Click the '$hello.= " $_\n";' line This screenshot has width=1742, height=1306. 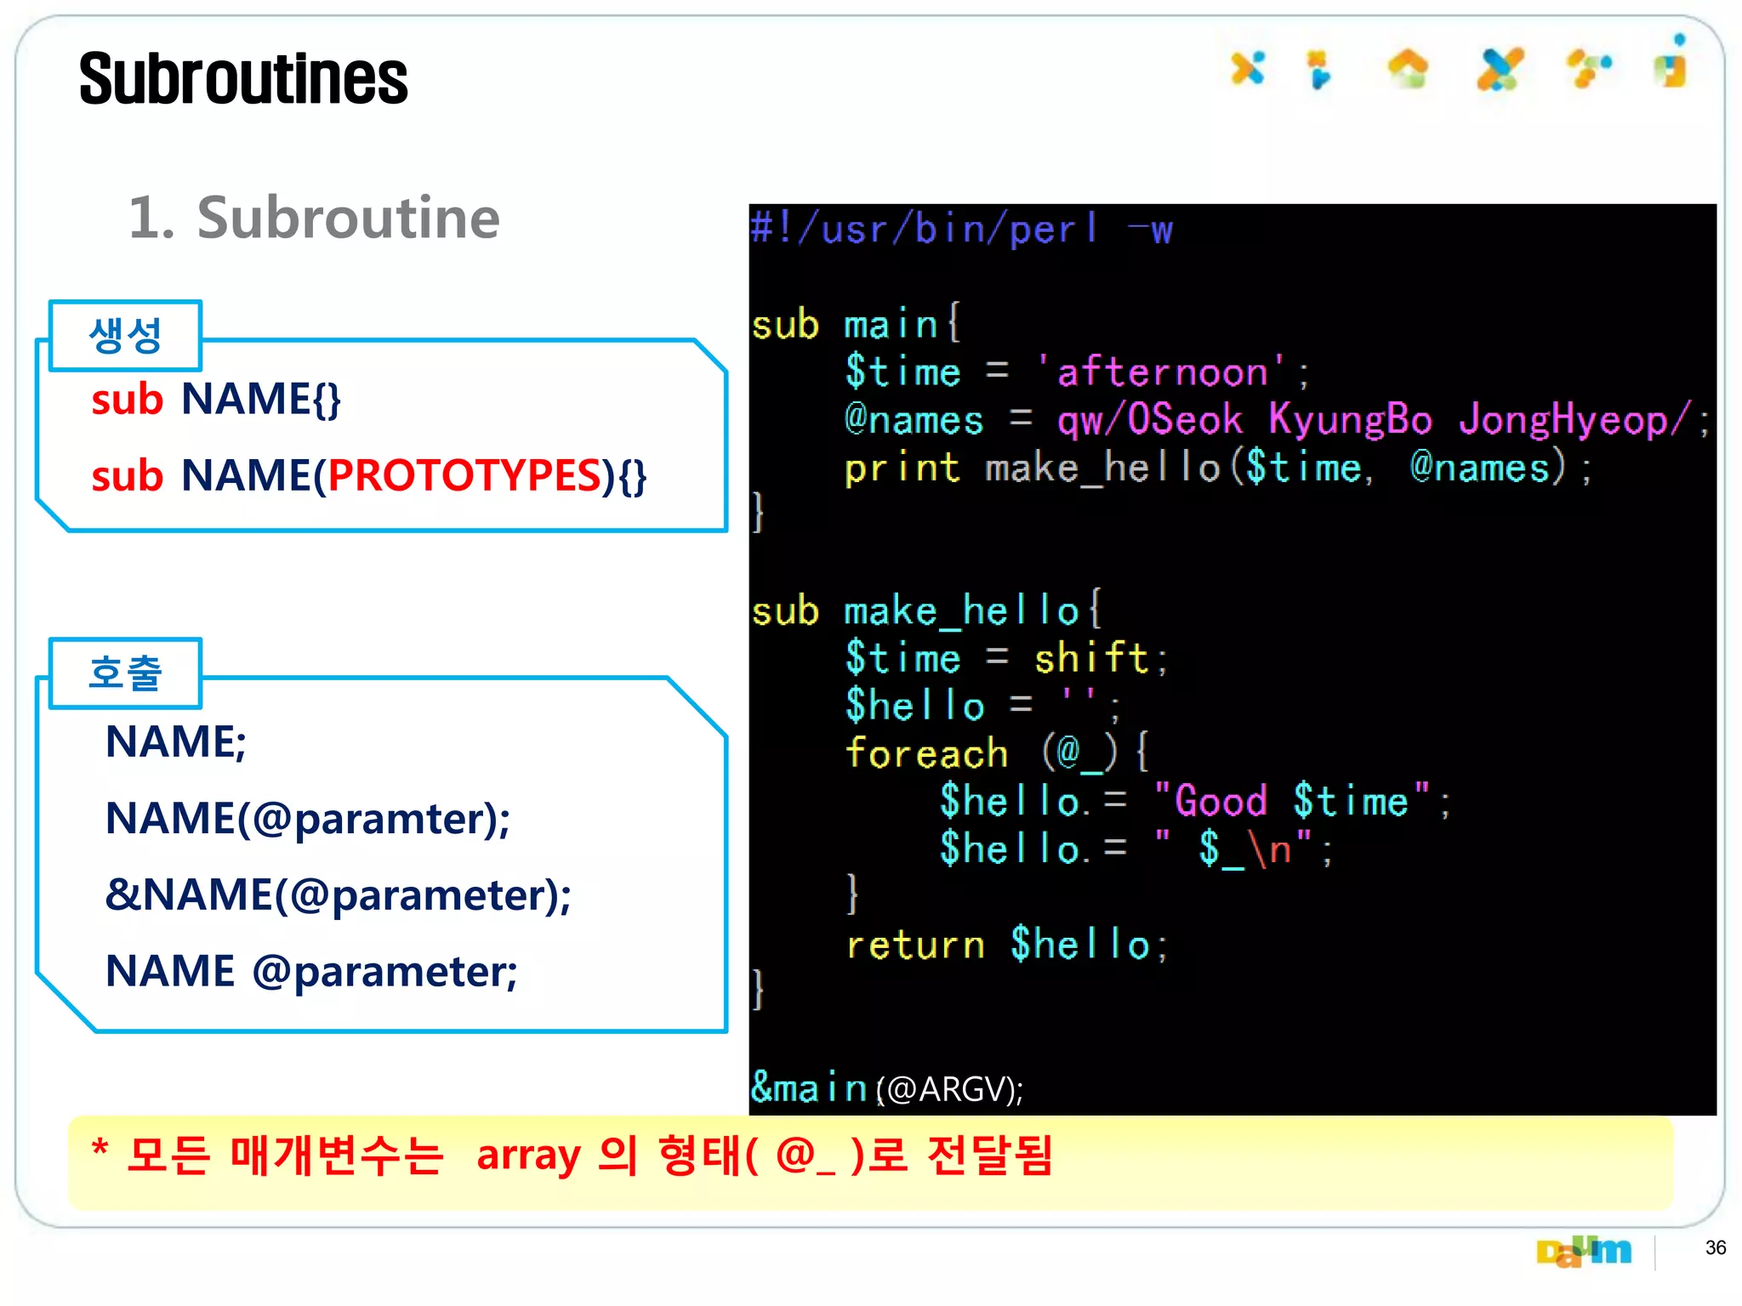point(1136,849)
